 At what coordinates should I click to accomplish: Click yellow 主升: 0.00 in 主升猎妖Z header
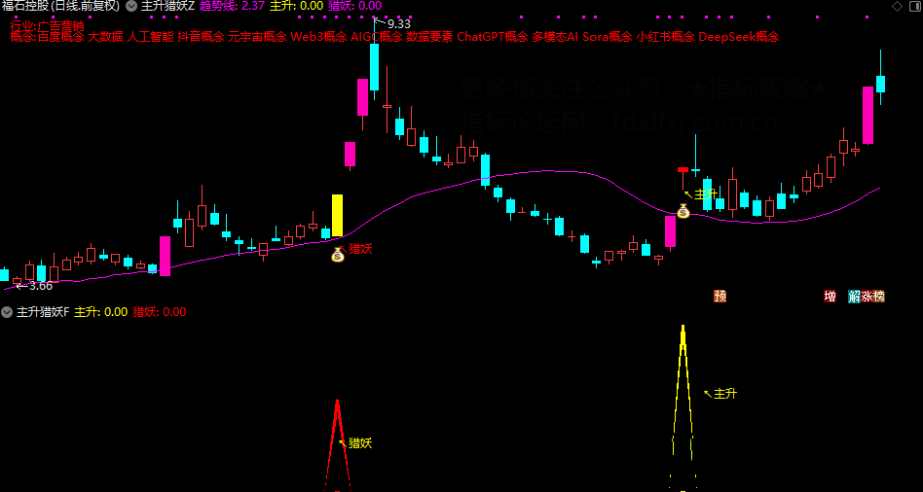tap(297, 7)
